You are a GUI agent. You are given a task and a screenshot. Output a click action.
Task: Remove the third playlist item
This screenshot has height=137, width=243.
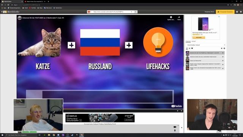tap(223, 61)
